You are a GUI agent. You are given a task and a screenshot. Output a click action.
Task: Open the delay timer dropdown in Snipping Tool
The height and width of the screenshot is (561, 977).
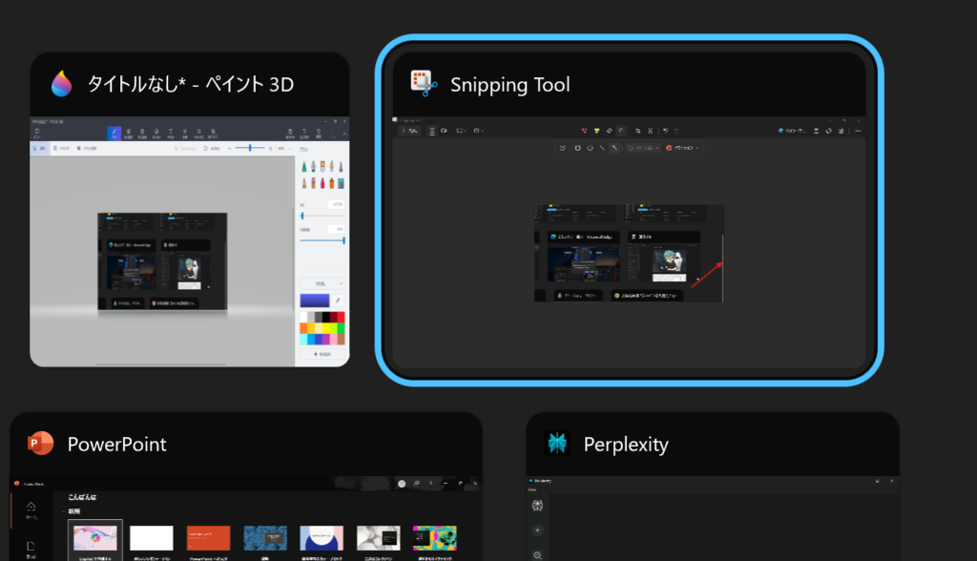479,131
